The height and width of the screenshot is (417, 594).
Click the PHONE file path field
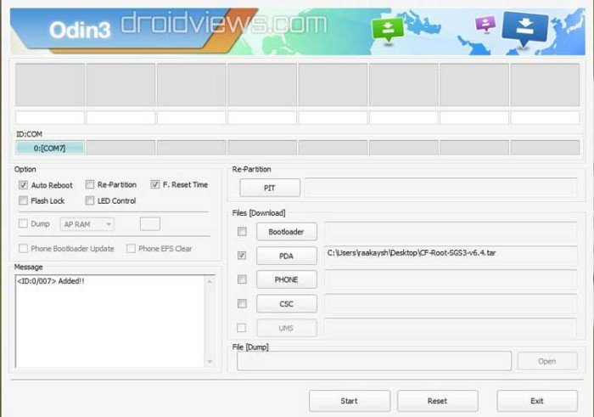coord(451,279)
